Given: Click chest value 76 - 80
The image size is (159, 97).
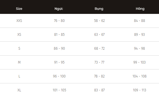Looking at the screenshot, I should 59,21.
